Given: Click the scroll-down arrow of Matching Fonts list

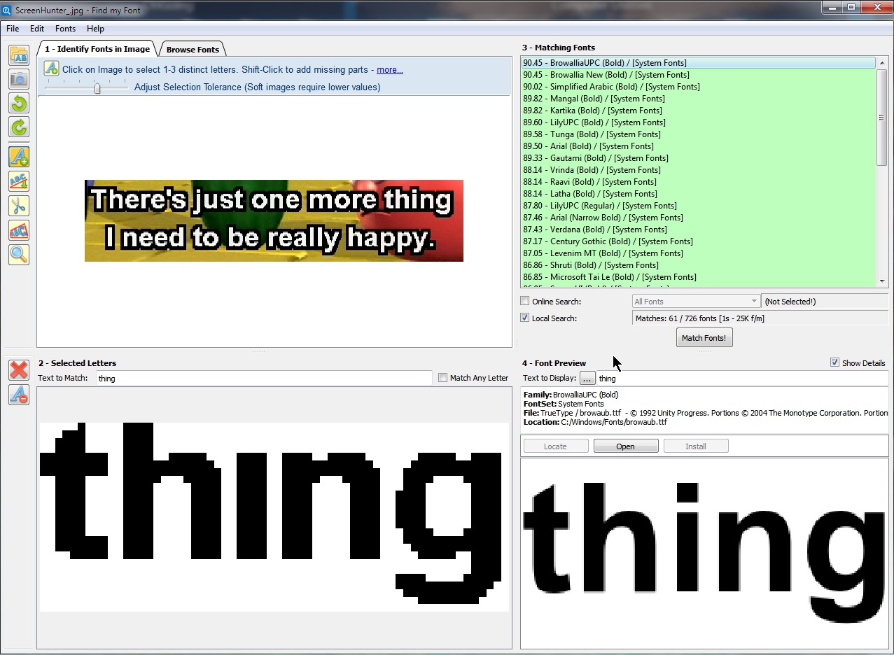Looking at the screenshot, I should [882, 281].
